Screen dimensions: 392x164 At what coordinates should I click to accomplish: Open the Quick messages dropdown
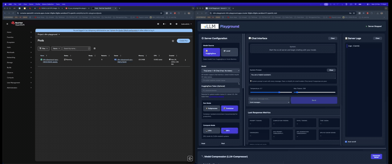click(269, 102)
